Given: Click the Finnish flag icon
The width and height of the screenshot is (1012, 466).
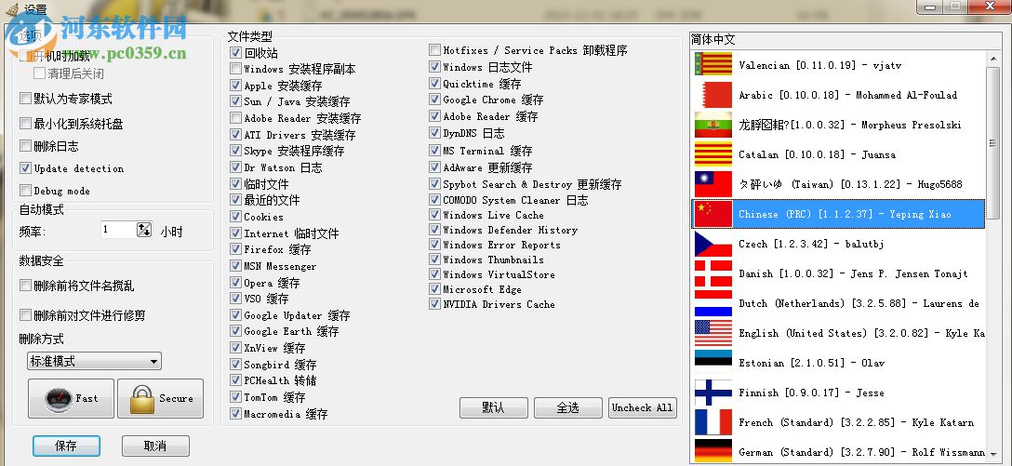Looking at the screenshot, I should (713, 393).
